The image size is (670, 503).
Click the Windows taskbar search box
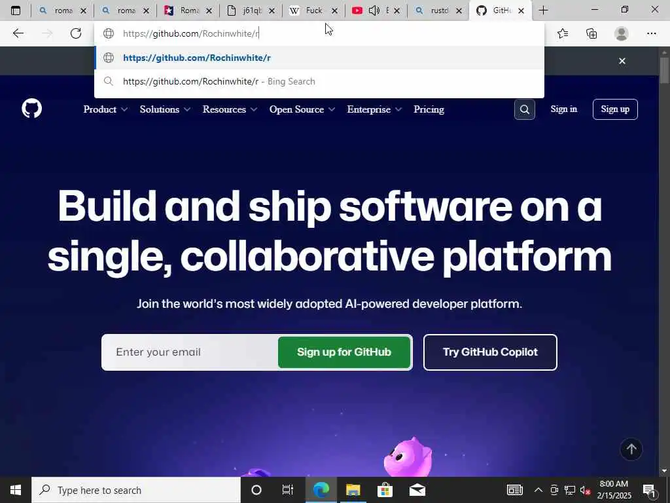[136, 490]
